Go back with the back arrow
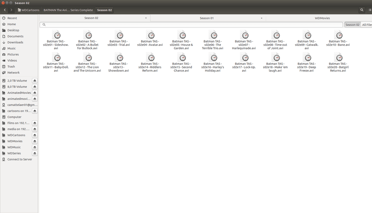The image size is (372, 213). (5, 10)
